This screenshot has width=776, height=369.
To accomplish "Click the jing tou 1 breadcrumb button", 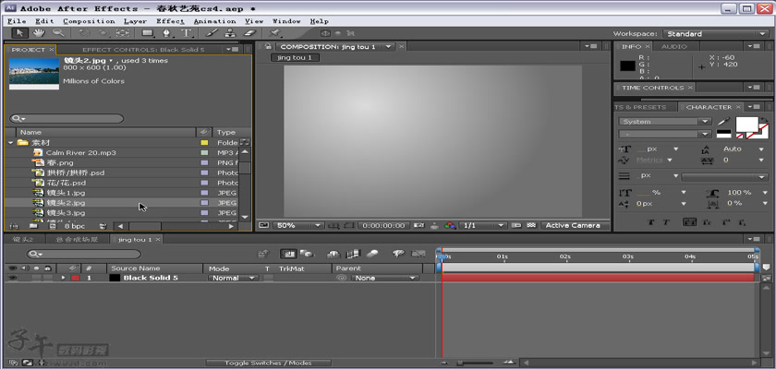I will pyautogui.click(x=295, y=57).
